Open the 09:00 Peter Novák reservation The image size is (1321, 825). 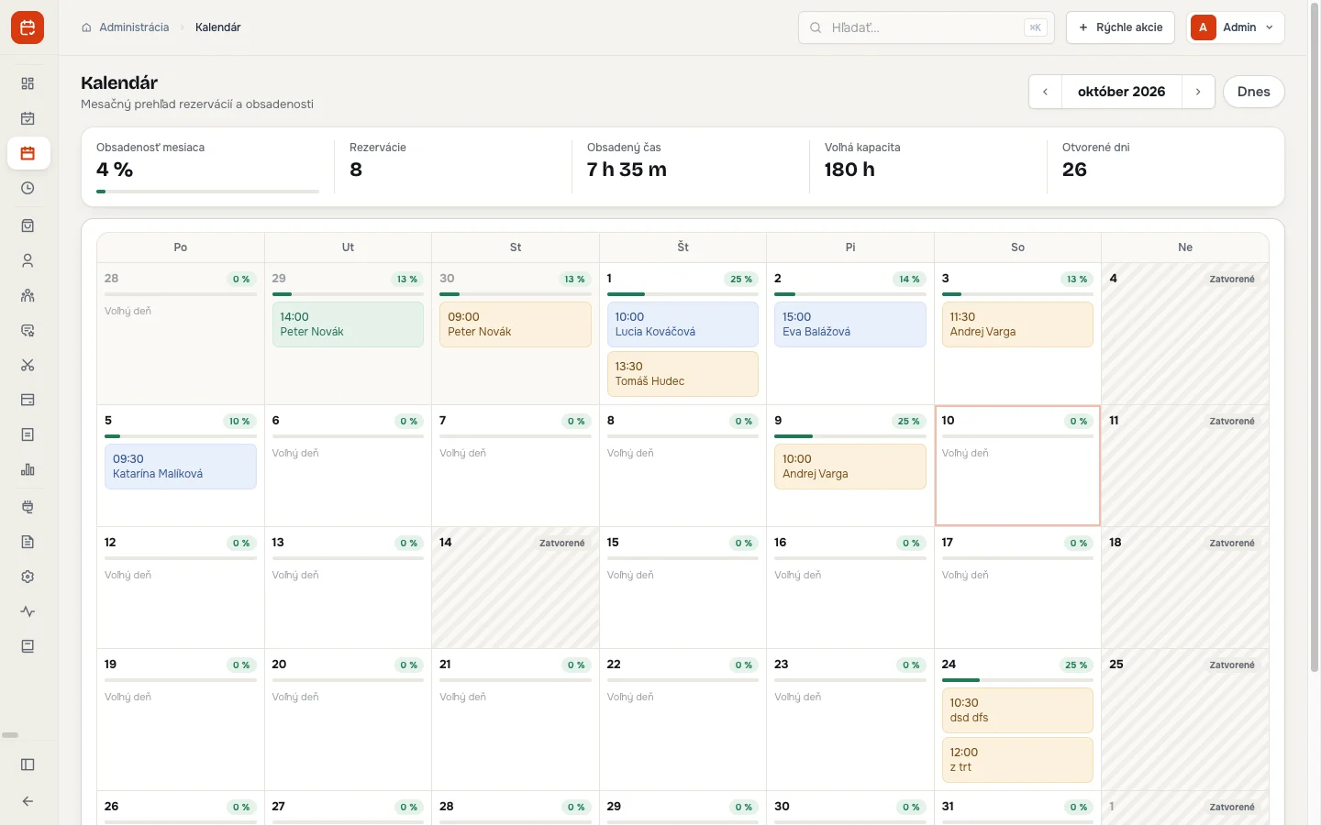[x=516, y=324]
